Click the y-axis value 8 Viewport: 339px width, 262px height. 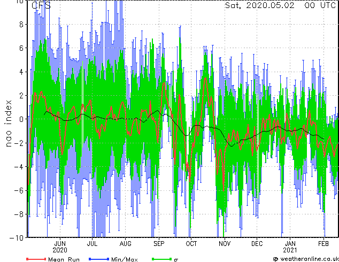[x=21, y=25]
